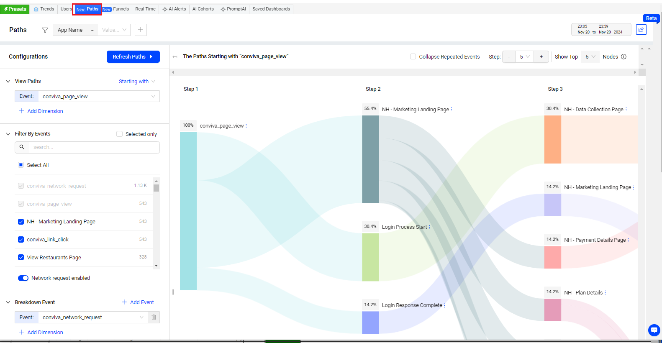Click the Refresh Paths button

(133, 57)
